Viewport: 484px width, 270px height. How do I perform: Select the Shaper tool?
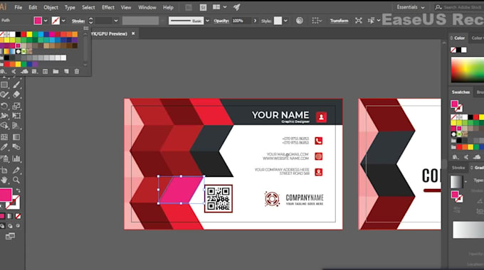(x=4, y=95)
